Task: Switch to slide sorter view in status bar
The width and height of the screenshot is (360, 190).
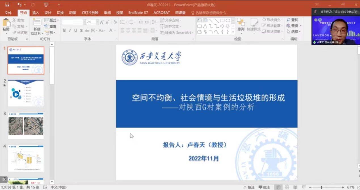Action: coord(287,187)
